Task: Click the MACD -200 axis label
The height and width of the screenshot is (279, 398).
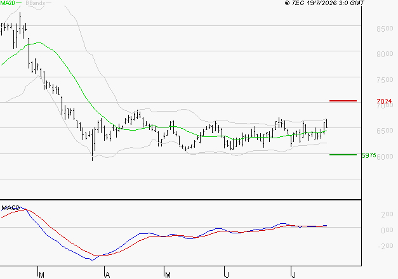Action: pyautogui.click(x=385, y=246)
